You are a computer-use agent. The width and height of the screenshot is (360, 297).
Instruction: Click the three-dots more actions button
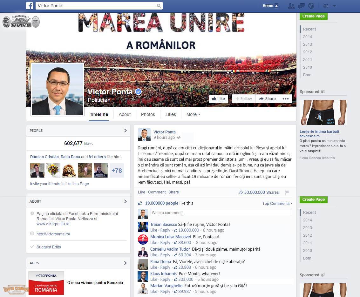[x=286, y=99]
